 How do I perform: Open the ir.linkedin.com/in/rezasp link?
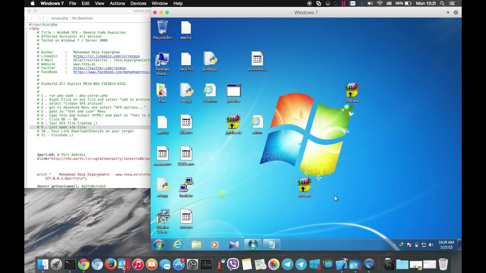106,56
